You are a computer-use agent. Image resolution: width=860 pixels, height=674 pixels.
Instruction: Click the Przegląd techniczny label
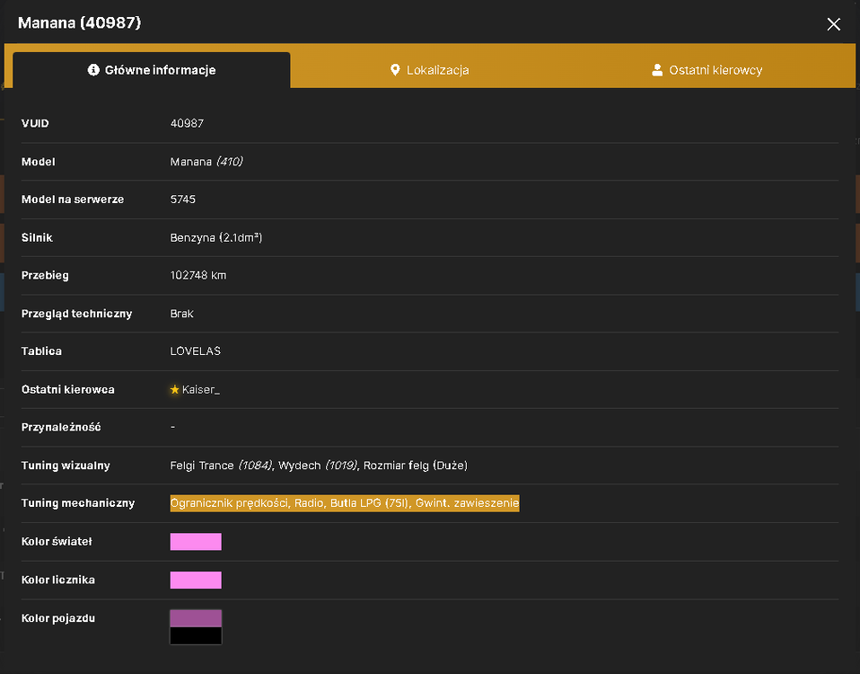pos(77,314)
